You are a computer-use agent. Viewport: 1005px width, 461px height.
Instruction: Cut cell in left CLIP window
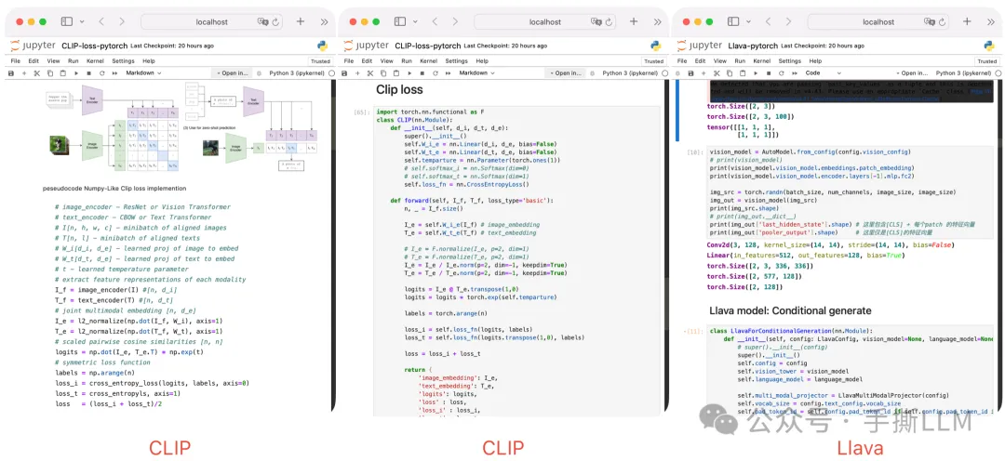point(37,73)
